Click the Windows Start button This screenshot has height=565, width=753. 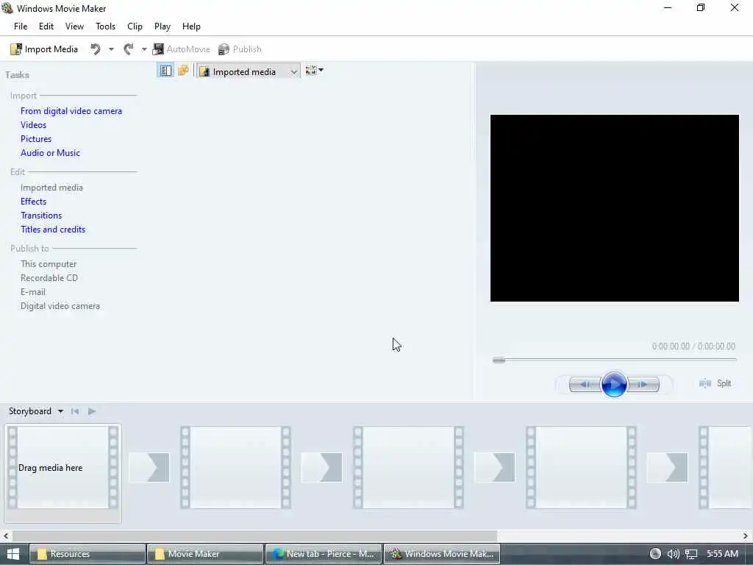(x=13, y=553)
